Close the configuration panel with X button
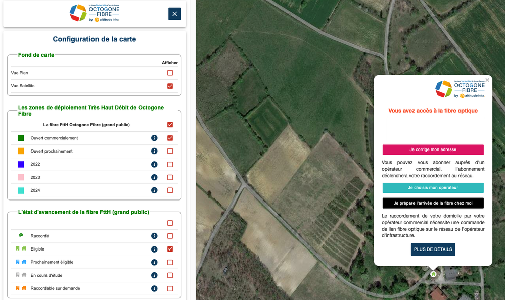Image resolution: width=505 pixels, height=300 pixels. click(174, 14)
